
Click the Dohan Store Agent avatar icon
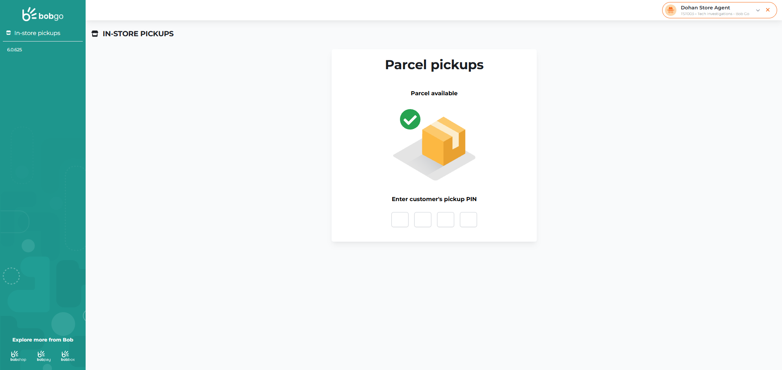[671, 10]
